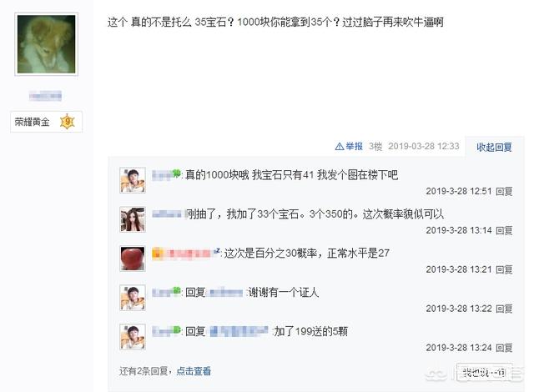Viewport: 534px width, 392px height.
Task: Open the long-haired woman avatar
Action: tap(133, 219)
